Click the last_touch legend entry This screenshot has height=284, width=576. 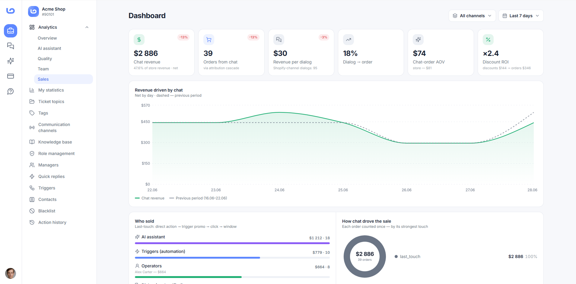[407, 257]
